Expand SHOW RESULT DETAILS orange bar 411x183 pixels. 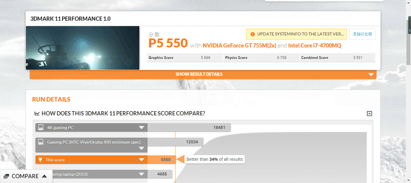coord(203,74)
